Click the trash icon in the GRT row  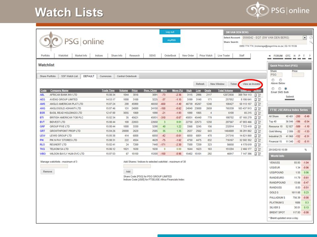[x=256, y=131]
